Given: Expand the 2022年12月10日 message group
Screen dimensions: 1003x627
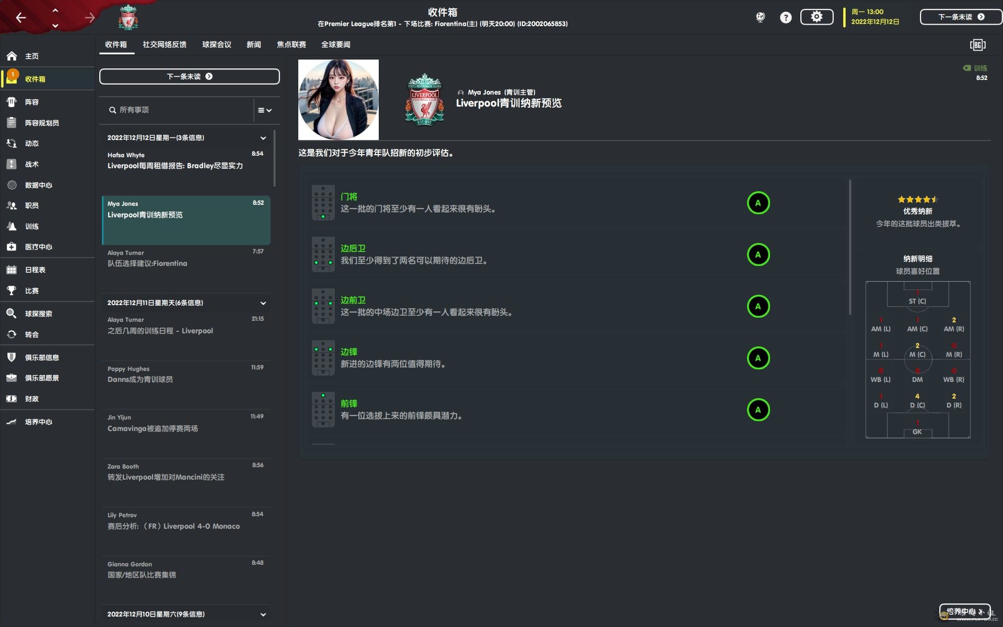Looking at the screenshot, I should click(263, 614).
